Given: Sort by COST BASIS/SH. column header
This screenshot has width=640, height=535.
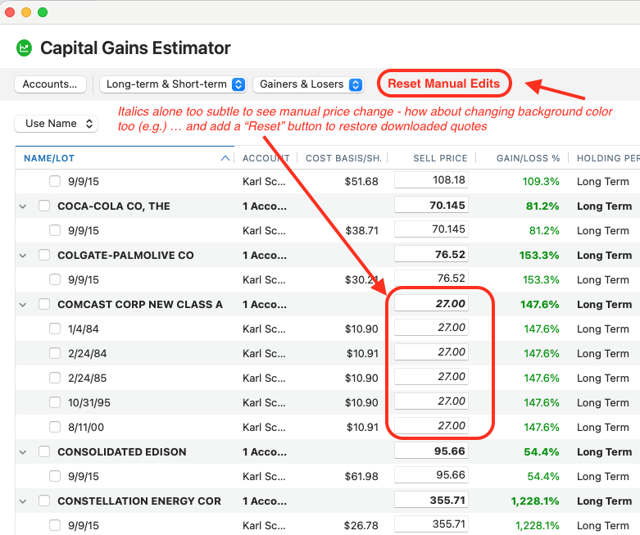Looking at the screenshot, I should coord(343,158).
